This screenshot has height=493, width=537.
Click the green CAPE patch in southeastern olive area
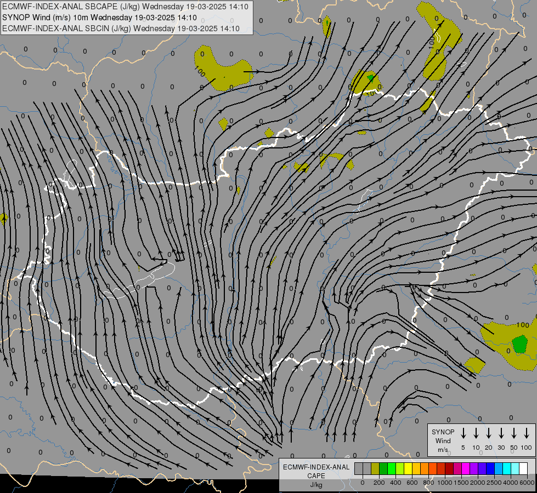click(x=520, y=344)
